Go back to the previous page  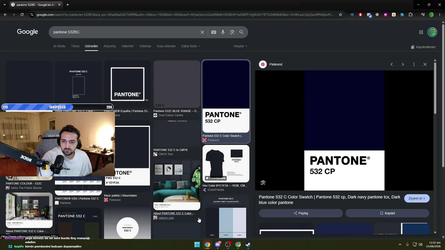5,15
